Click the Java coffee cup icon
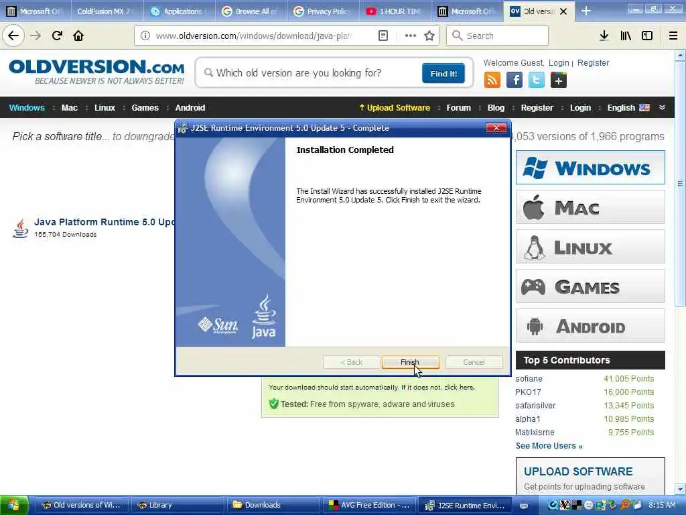This screenshot has height=515, width=686. click(20, 228)
